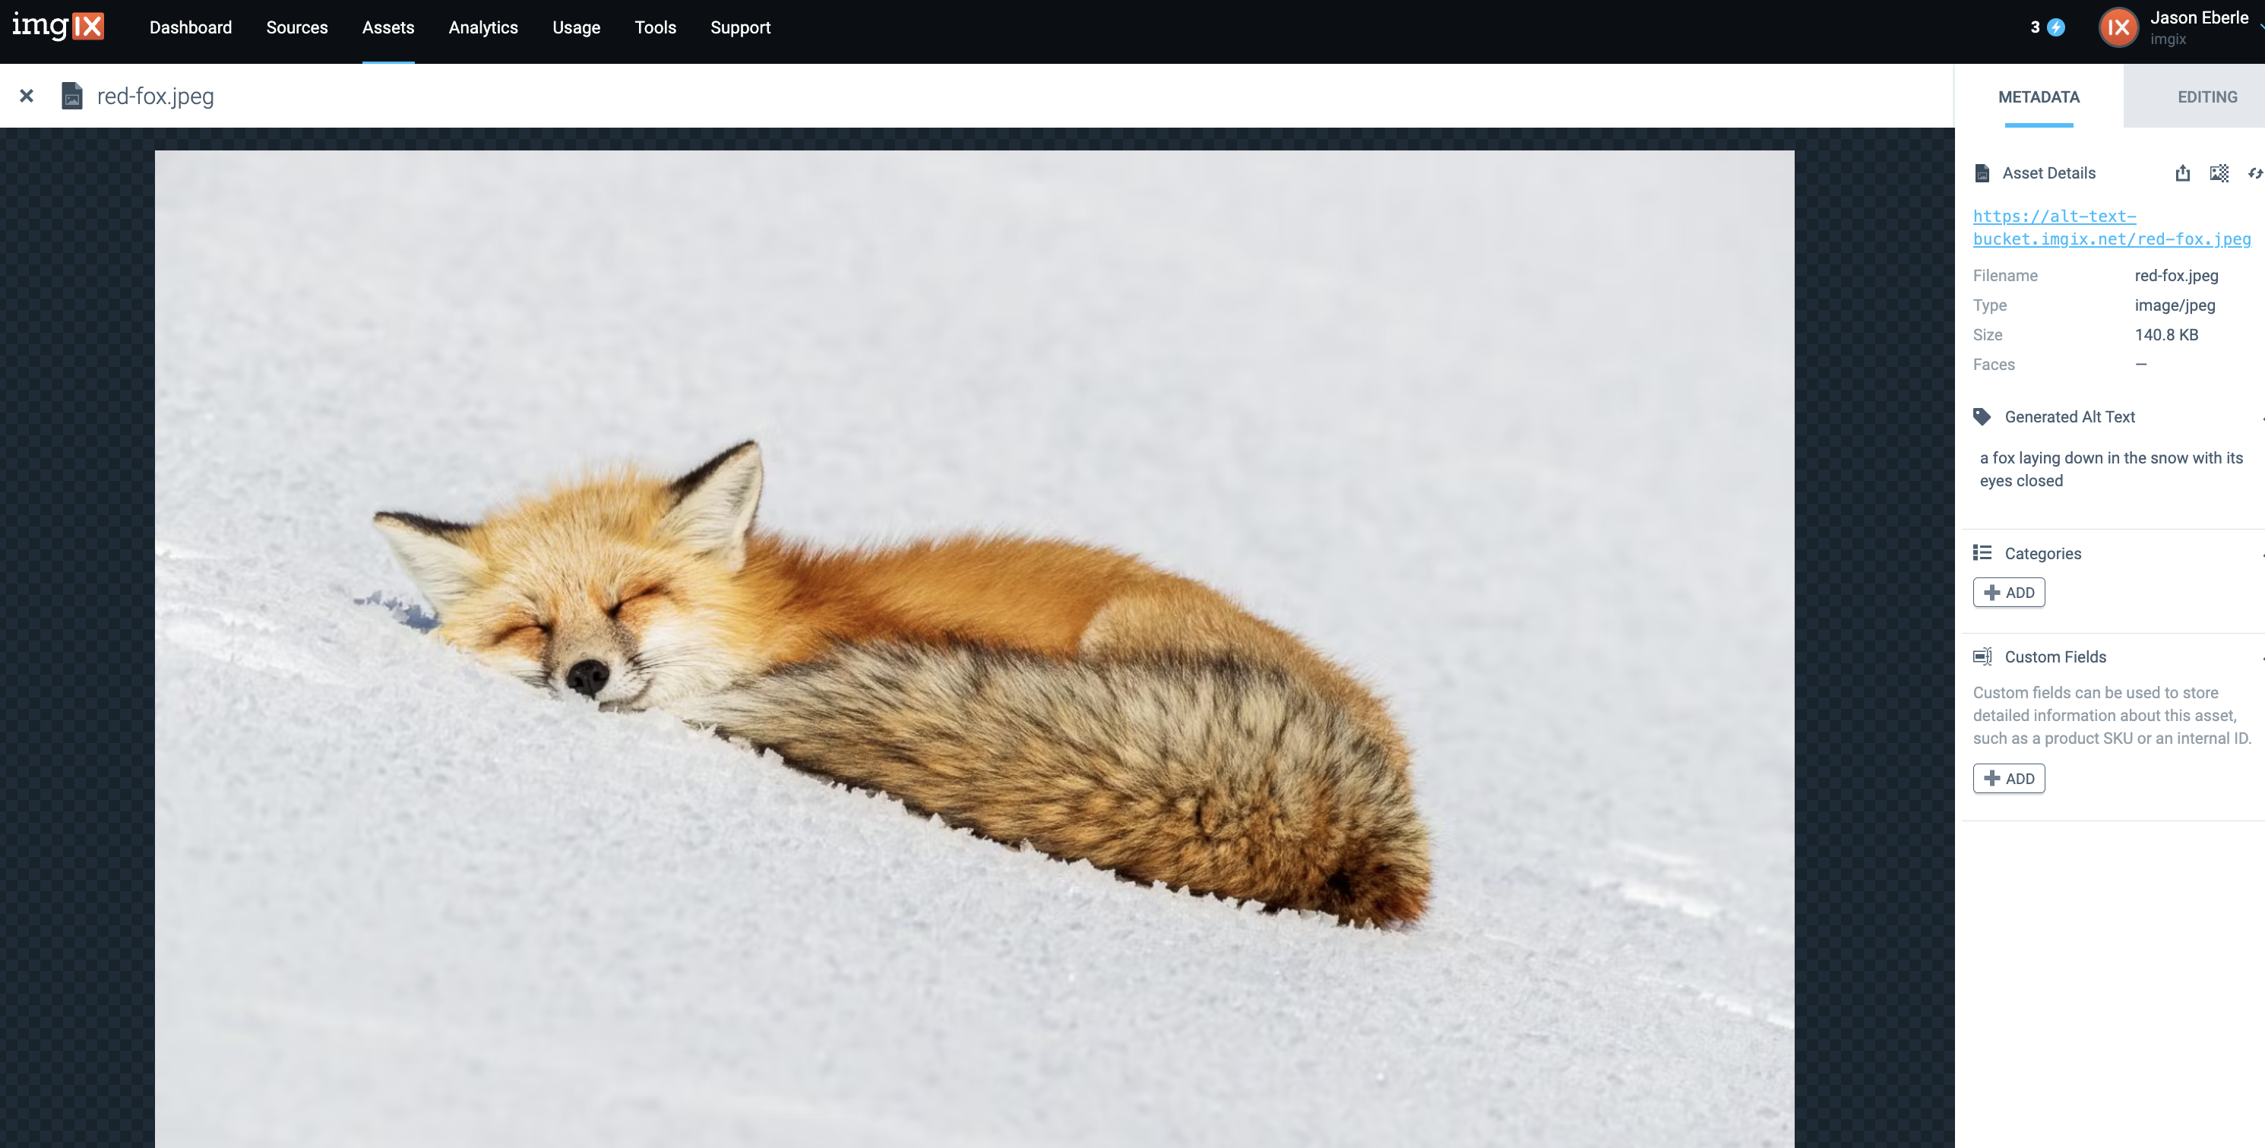The image size is (2265, 1148).
Task: Click the Custom Fields icon
Action: tap(1982, 656)
